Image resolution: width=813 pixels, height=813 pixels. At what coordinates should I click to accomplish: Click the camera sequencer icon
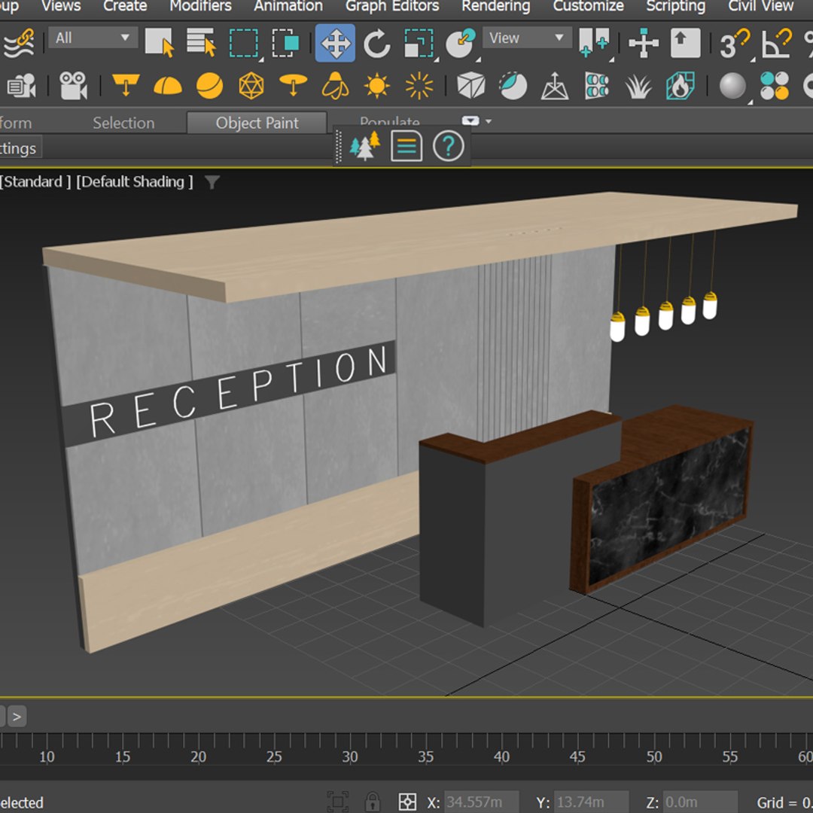(21, 86)
